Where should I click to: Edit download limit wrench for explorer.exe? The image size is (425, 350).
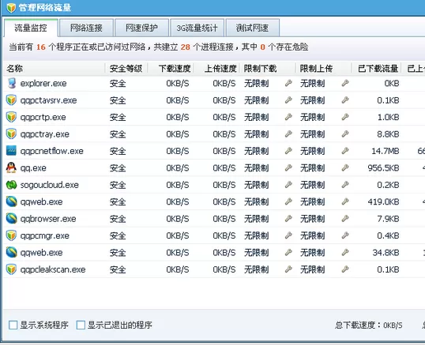(288, 83)
